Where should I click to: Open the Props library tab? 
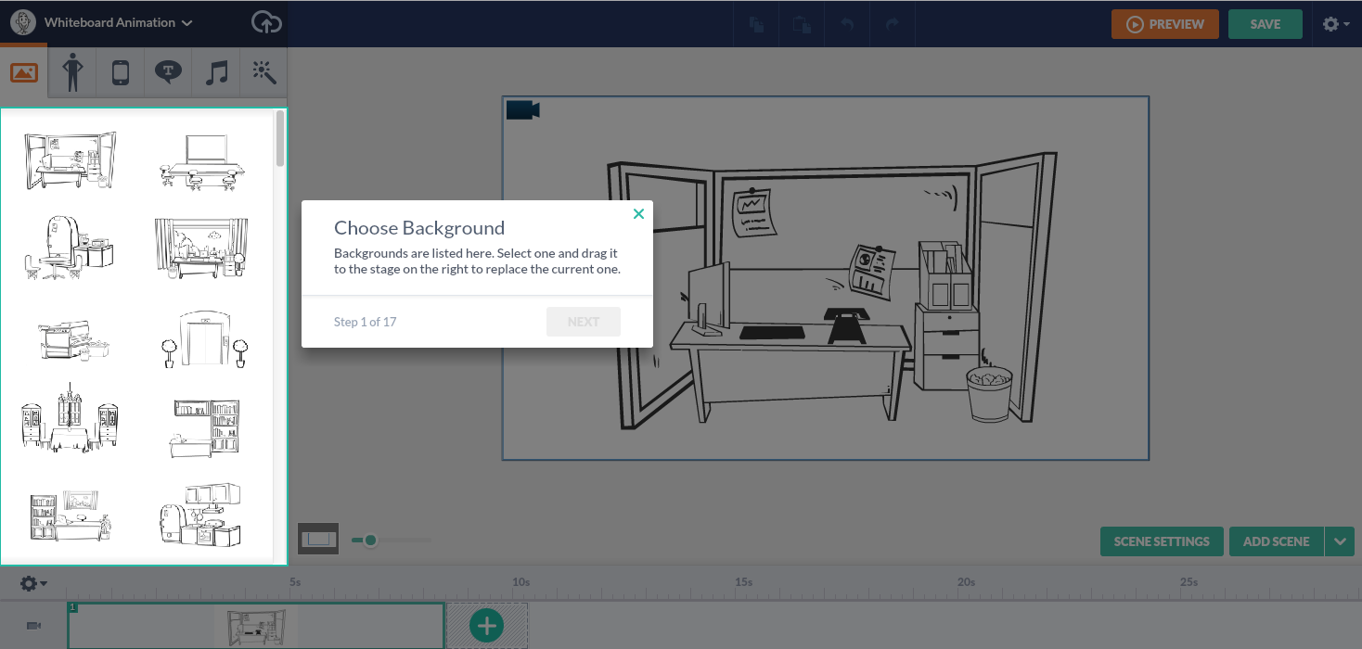point(120,72)
